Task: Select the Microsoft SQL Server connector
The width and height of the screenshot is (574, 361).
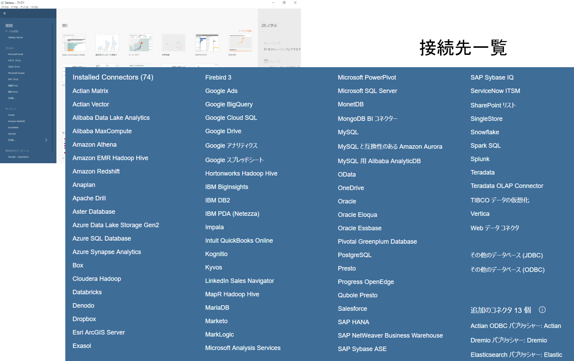Action: coord(368,91)
